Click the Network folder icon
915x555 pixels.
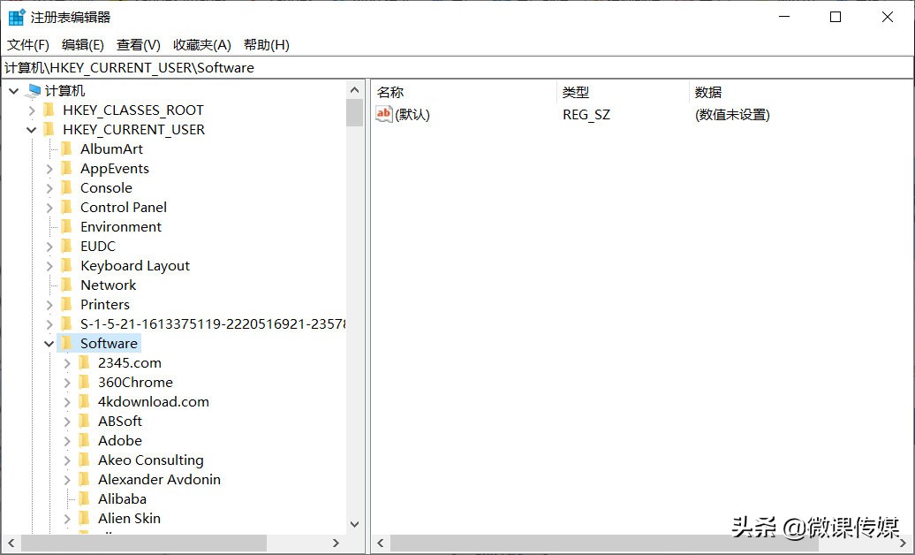point(67,285)
